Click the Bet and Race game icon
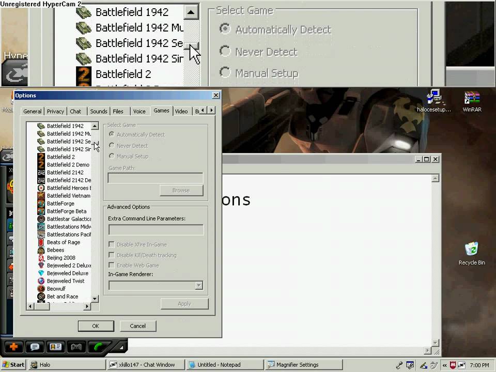The width and height of the screenshot is (496, 372). (x=41, y=297)
